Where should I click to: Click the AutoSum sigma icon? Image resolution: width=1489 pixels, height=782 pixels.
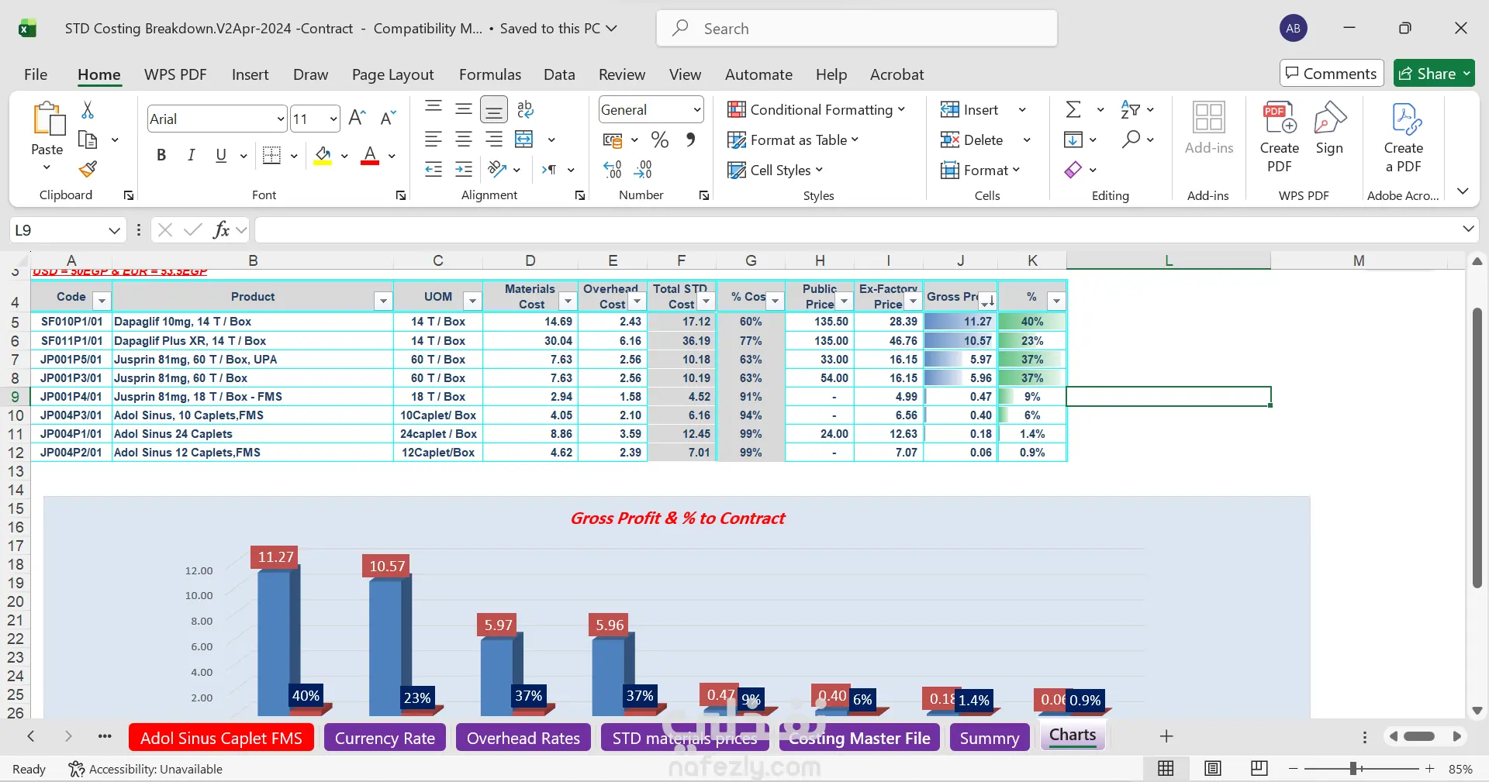(1073, 109)
